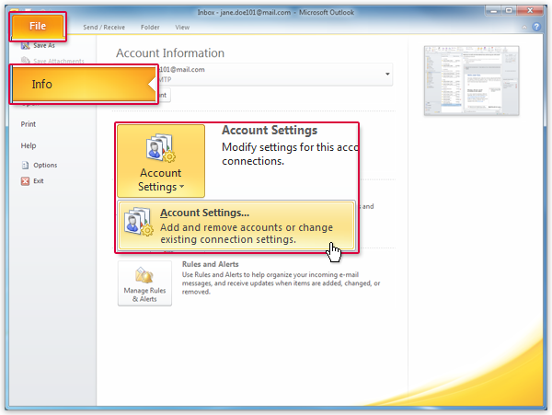Switch to the Send / Receive tab

(103, 28)
